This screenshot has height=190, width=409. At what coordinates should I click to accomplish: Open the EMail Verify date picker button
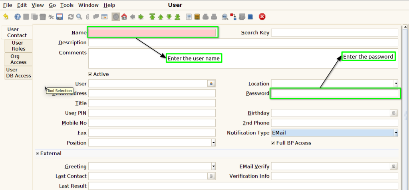coord(394,166)
